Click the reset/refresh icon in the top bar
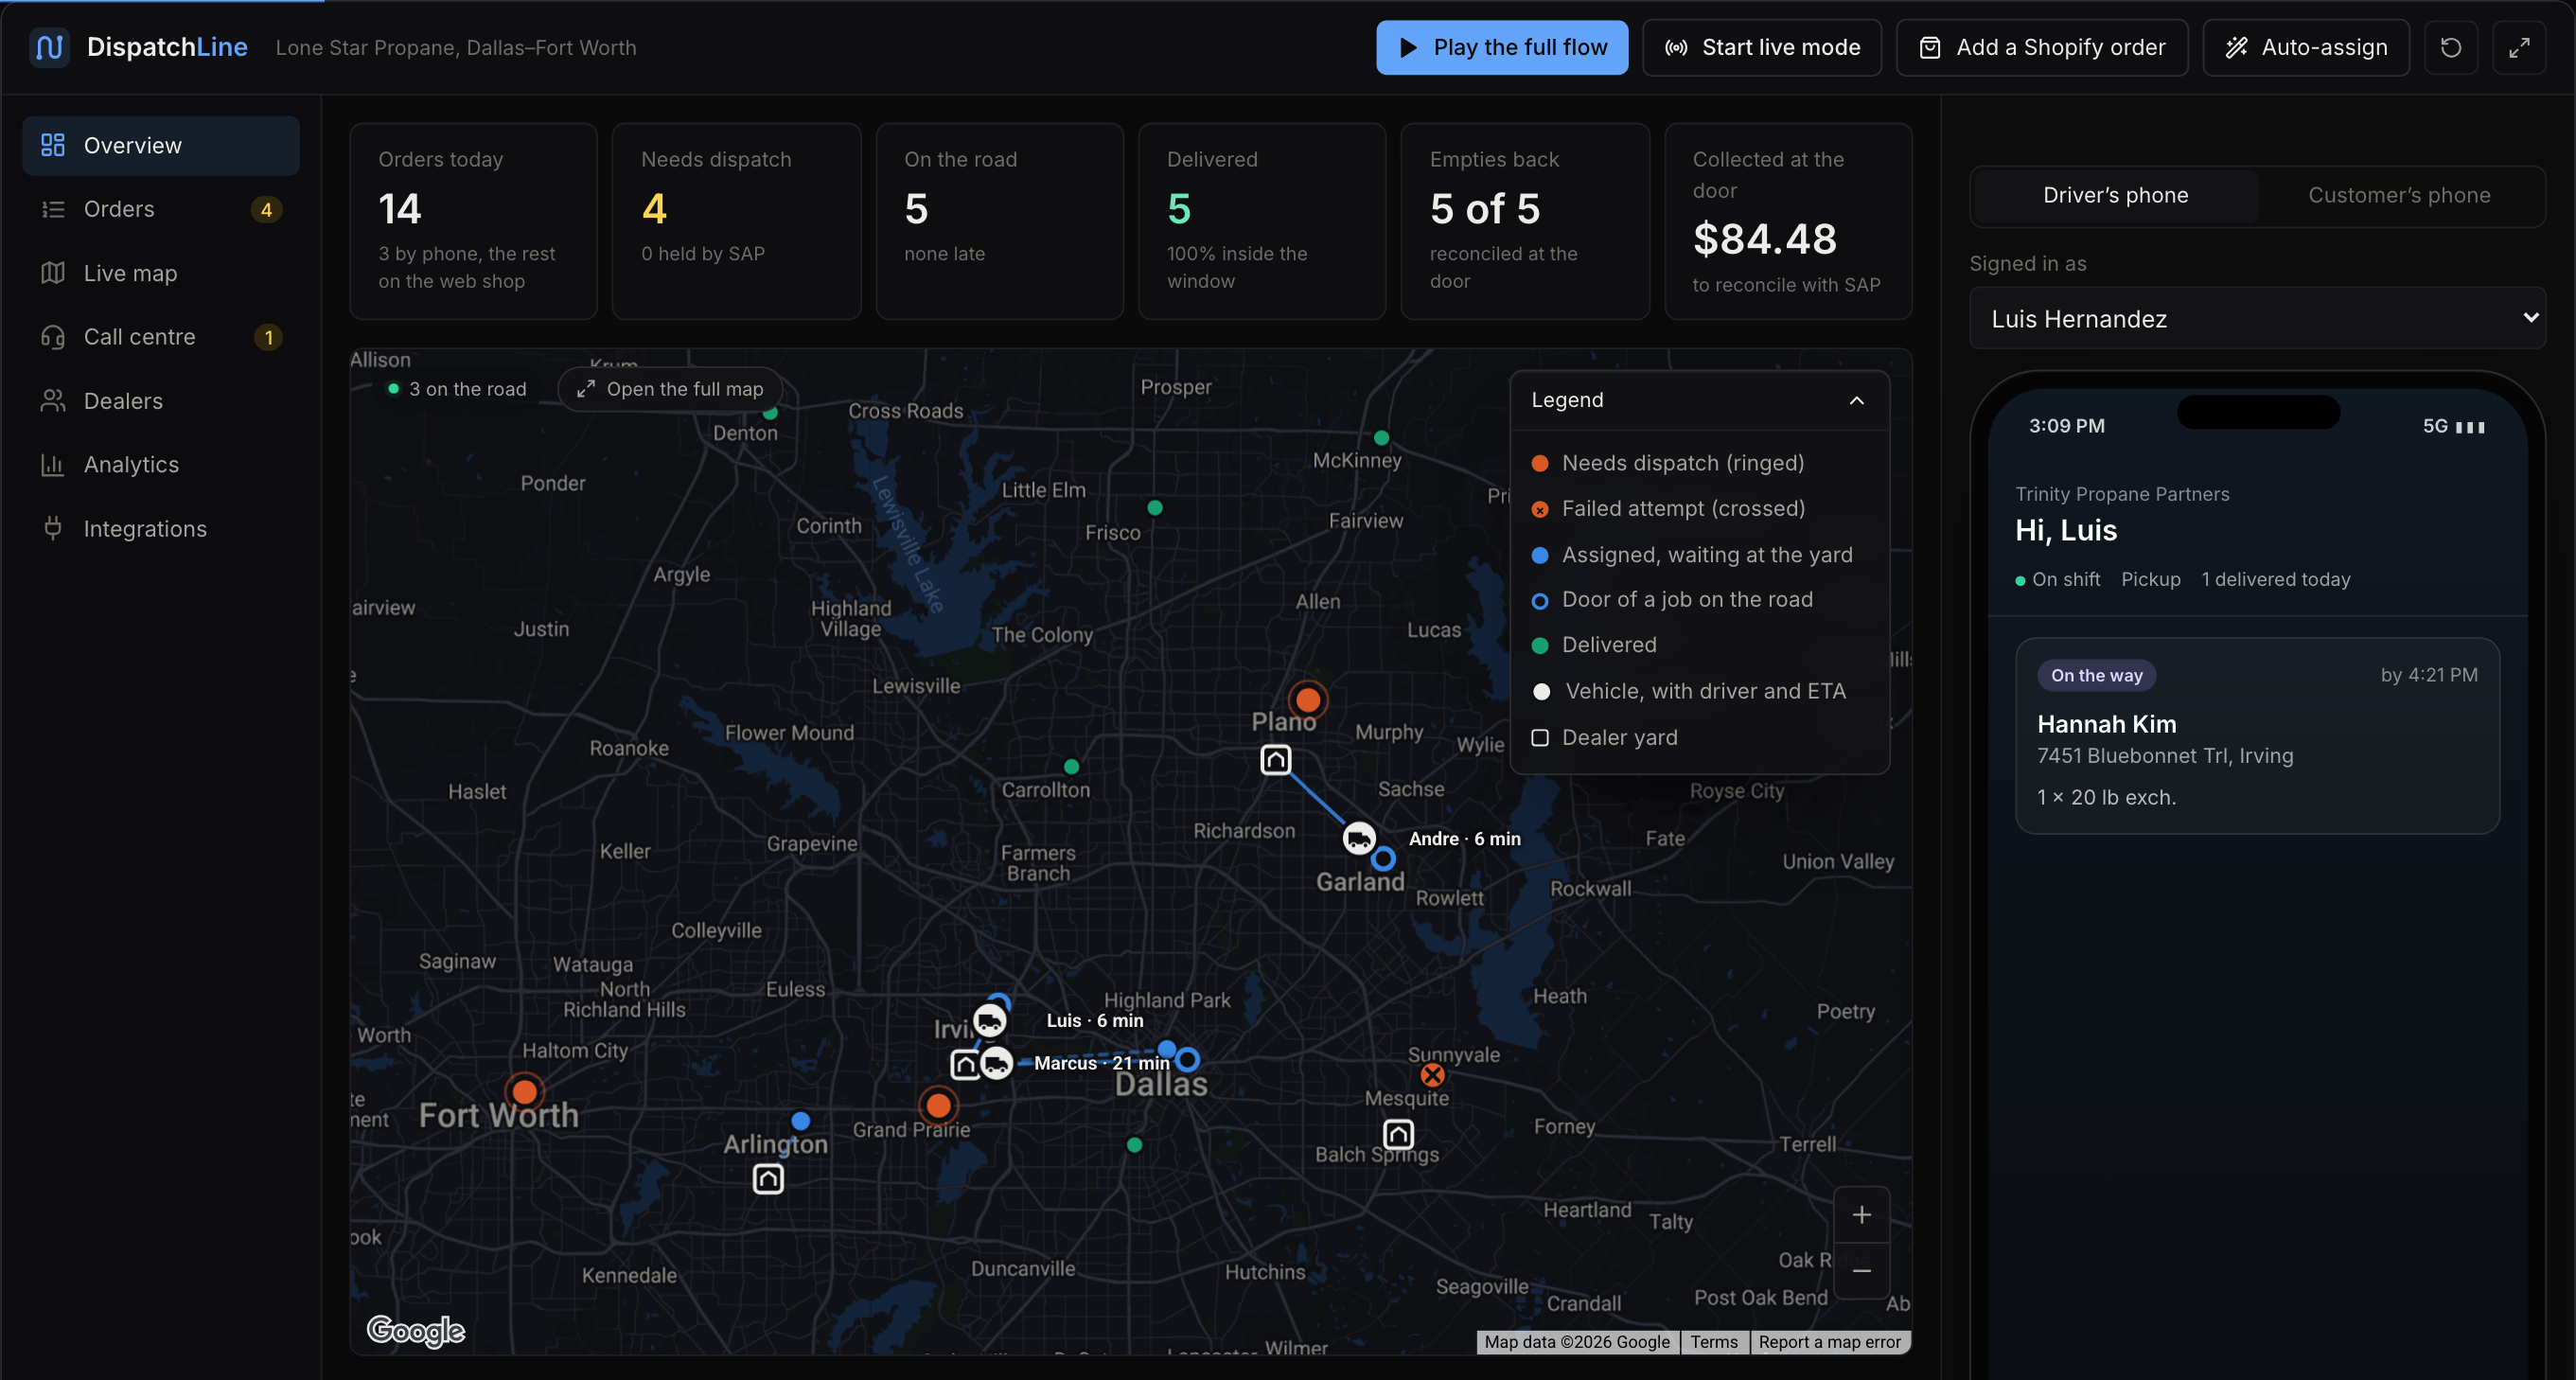2576x1380 pixels. (x=2451, y=47)
